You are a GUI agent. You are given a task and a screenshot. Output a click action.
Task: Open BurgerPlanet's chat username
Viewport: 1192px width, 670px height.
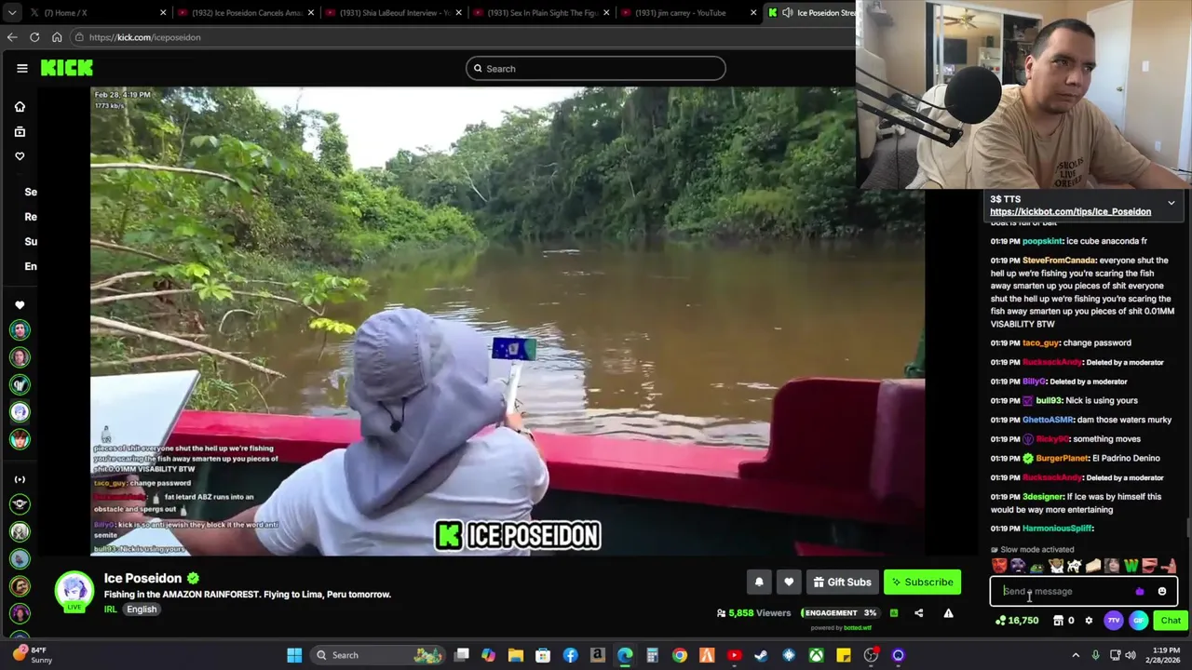pos(1063,459)
